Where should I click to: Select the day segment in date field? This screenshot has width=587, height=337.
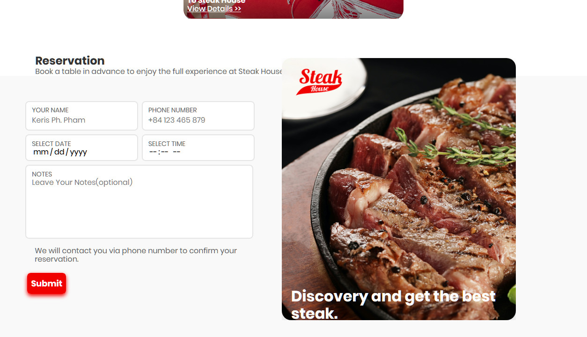point(59,152)
